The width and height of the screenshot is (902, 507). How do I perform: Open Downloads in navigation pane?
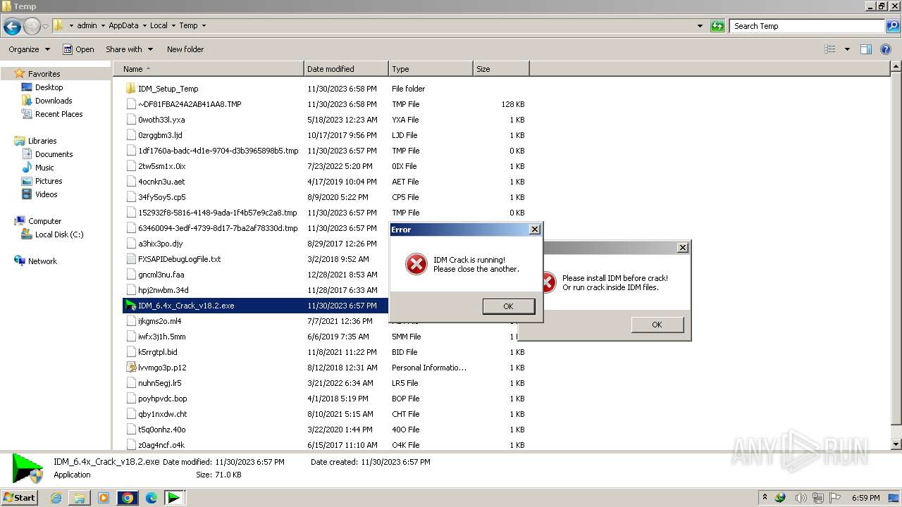pyautogui.click(x=54, y=101)
